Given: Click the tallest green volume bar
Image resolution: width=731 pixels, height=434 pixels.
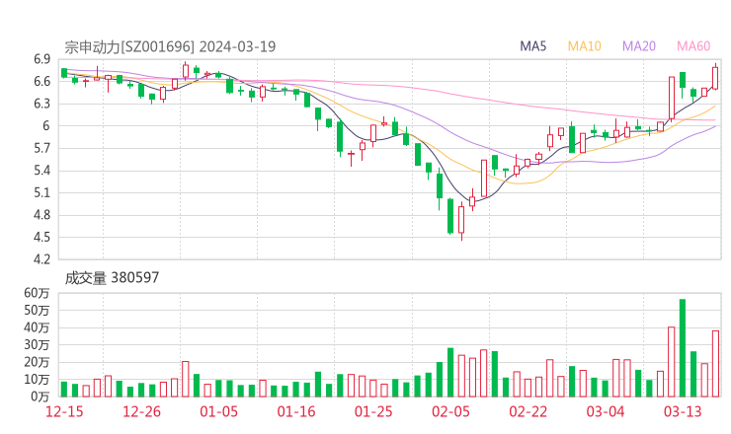Looking at the screenshot, I should [682, 347].
